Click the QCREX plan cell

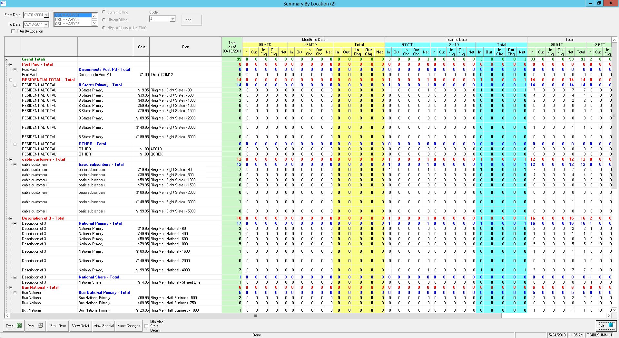pyautogui.click(x=185, y=154)
